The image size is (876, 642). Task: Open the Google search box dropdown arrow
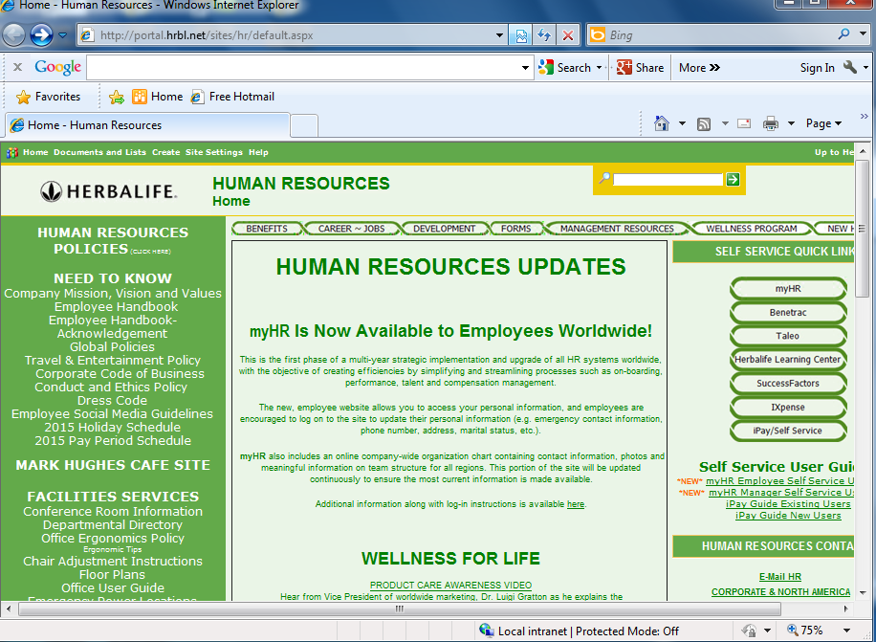525,68
